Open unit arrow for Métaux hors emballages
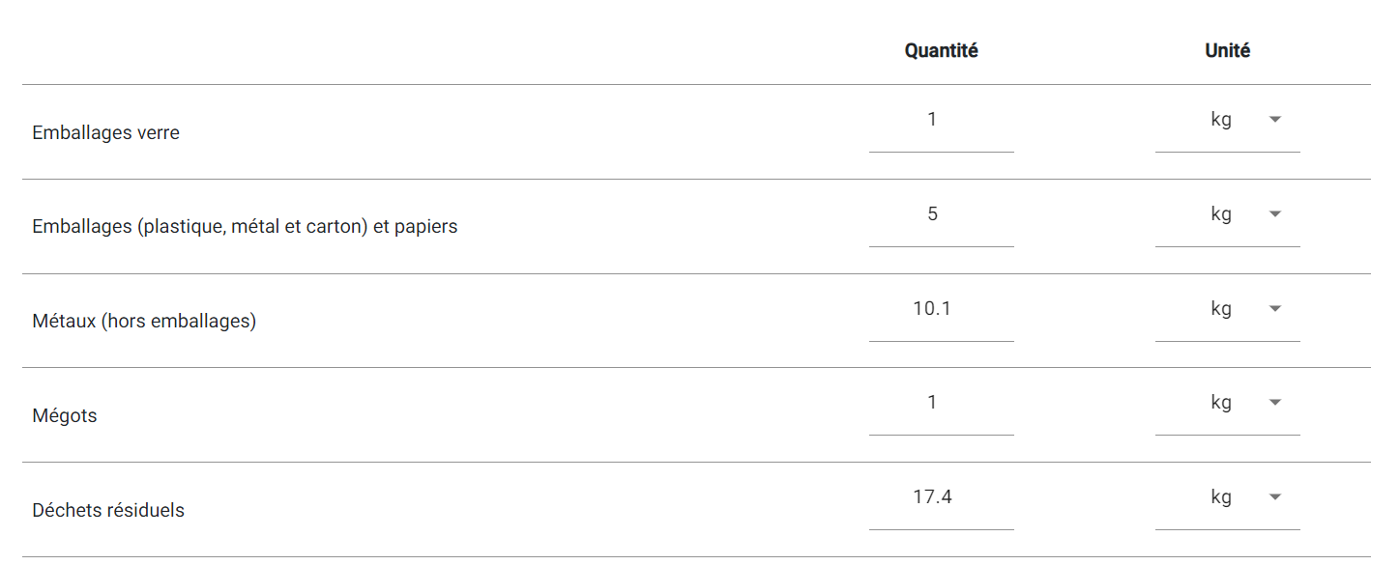Viewport: 1400px width, 565px height. tap(1274, 309)
